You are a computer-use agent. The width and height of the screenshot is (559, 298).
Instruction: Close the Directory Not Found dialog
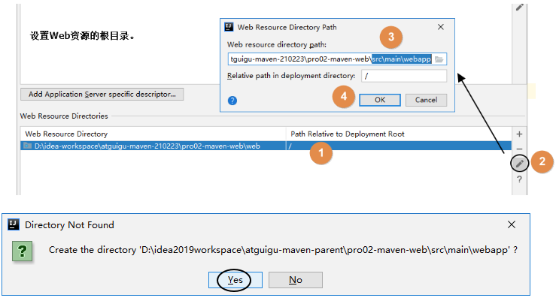tap(512, 224)
